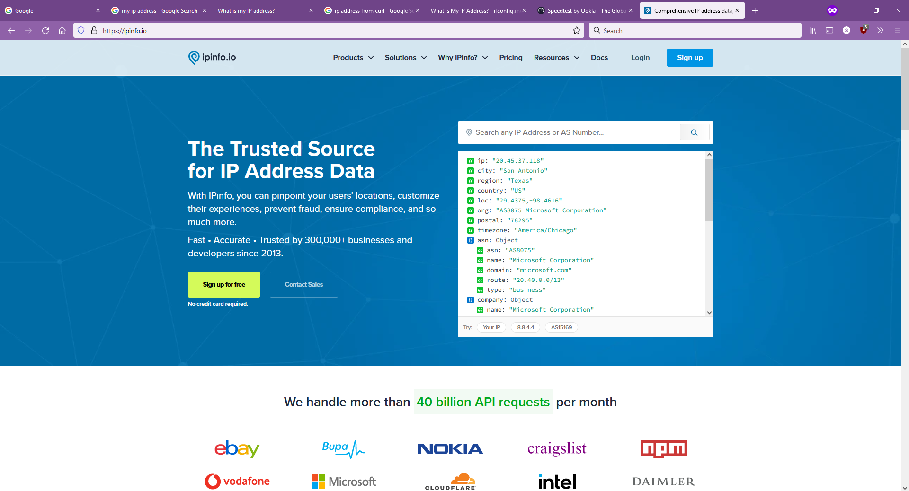
Task: Show more tools overflow chevron
Action: (880, 31)
